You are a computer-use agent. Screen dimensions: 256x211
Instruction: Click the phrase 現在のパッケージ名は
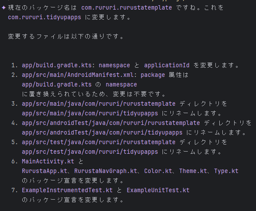tap(42, 8)
